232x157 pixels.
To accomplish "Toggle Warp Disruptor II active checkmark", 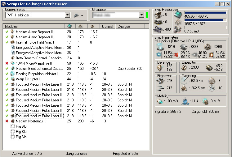I will [7, 79].
